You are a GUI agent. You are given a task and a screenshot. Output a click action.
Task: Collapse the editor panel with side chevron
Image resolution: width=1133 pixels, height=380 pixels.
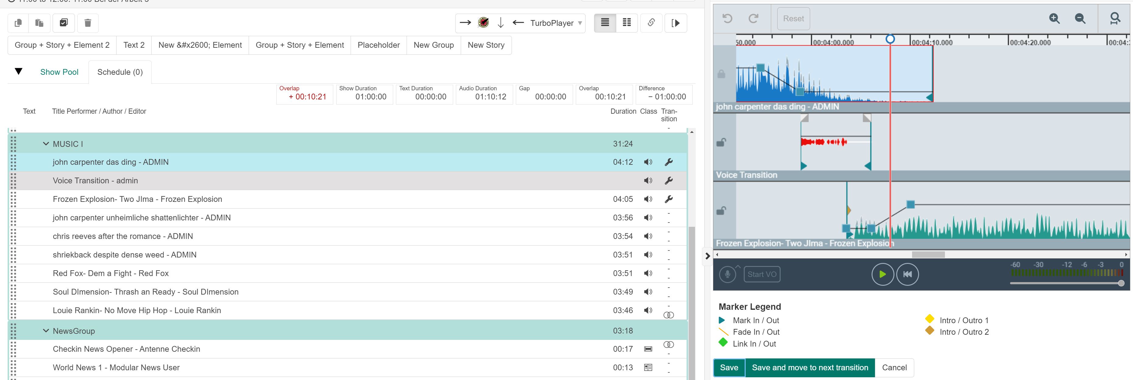707,256
